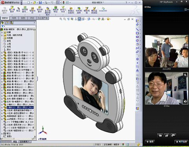
Task: Click the disconnect X button in SkyRoom
Action: point(182,142)
